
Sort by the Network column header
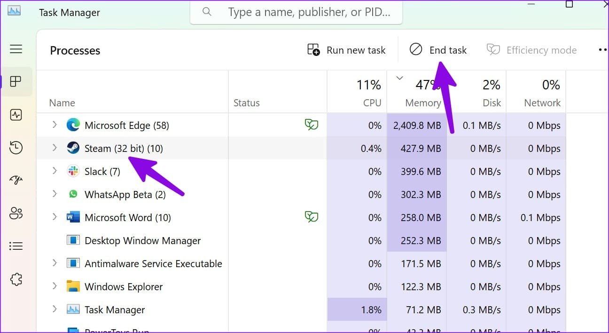tap(536, 92)
